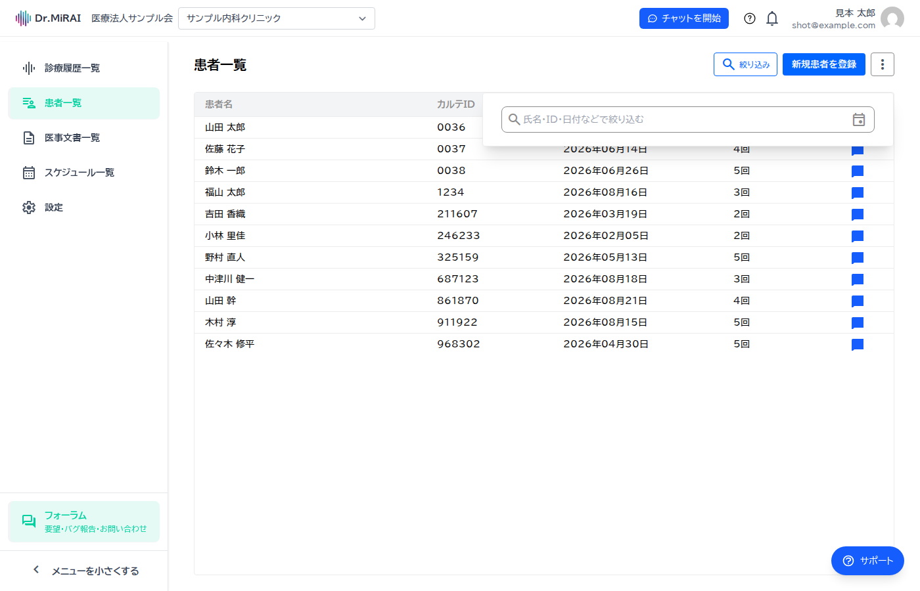
Task: Click date 2026年08月21日
Action: click(x=605, y=301)
